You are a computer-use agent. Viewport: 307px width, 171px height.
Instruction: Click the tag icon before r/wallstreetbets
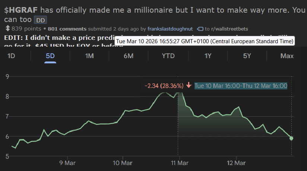coord(200,29)
